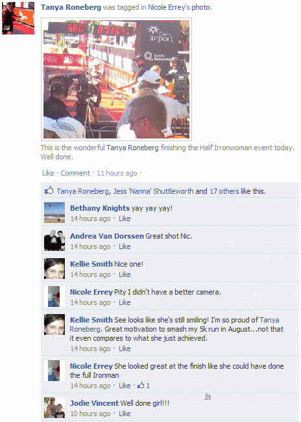
Task: Like Bethany Knights' 'yay yay yay!' comment
Action: coord(125,218)
